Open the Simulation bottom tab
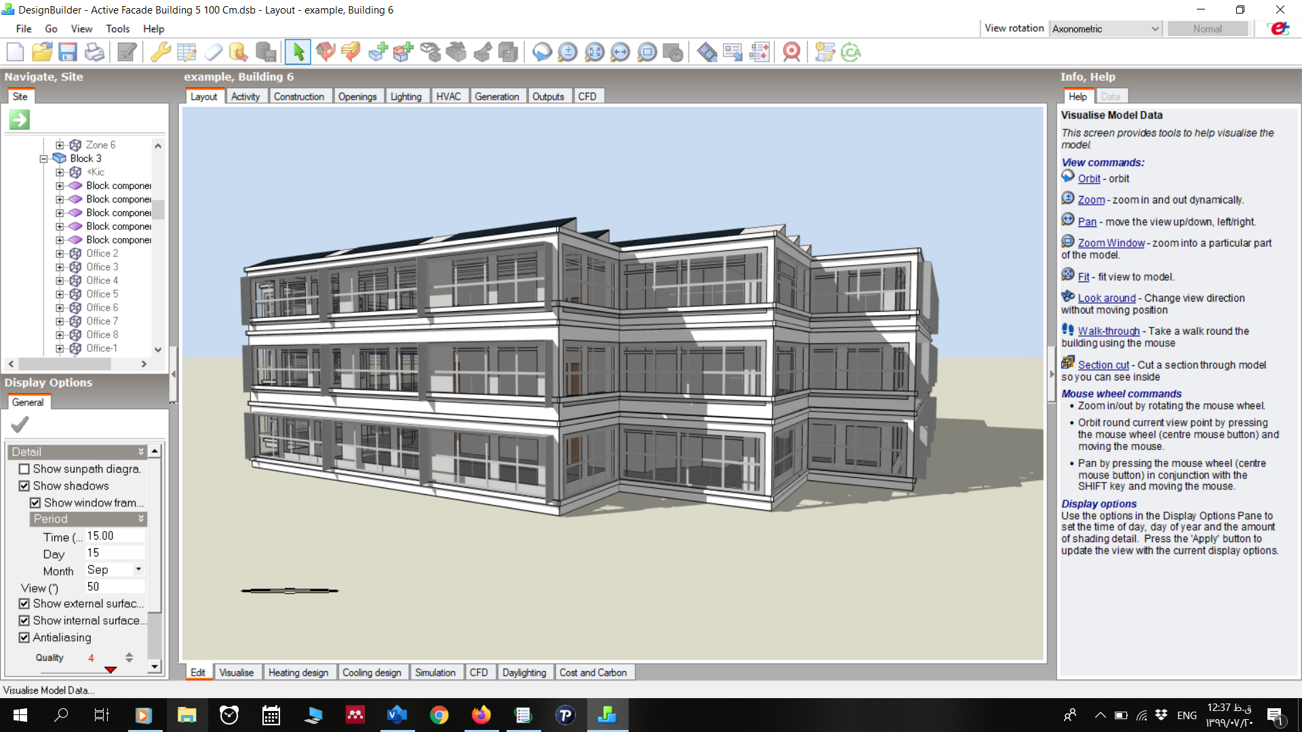 [x=435, y=672]
